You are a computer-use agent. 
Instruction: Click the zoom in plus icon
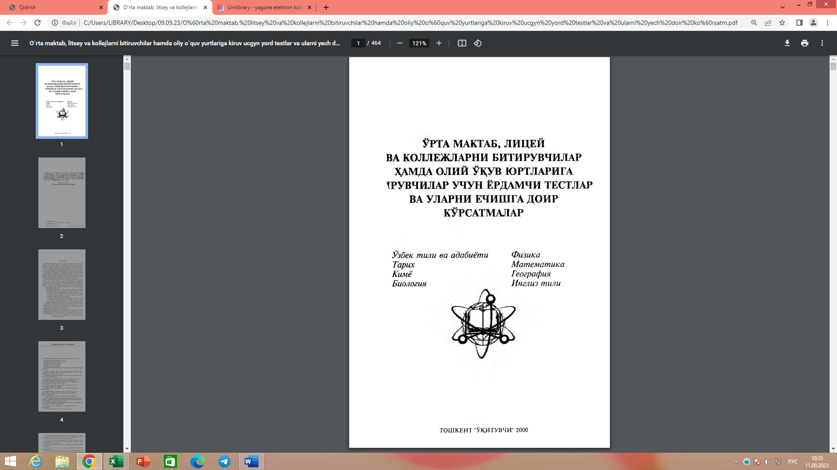click(x=439, y=43)
